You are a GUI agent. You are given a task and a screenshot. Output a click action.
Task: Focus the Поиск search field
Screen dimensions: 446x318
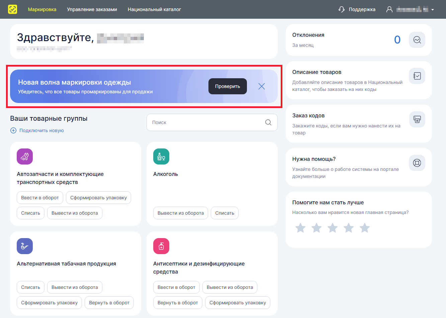pos(212,122)
